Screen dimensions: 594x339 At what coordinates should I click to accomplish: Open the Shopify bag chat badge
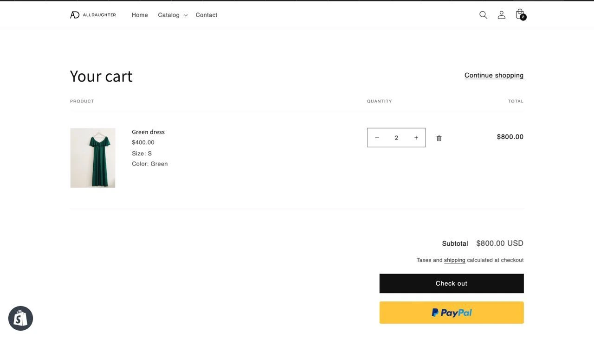pos(21,318)
